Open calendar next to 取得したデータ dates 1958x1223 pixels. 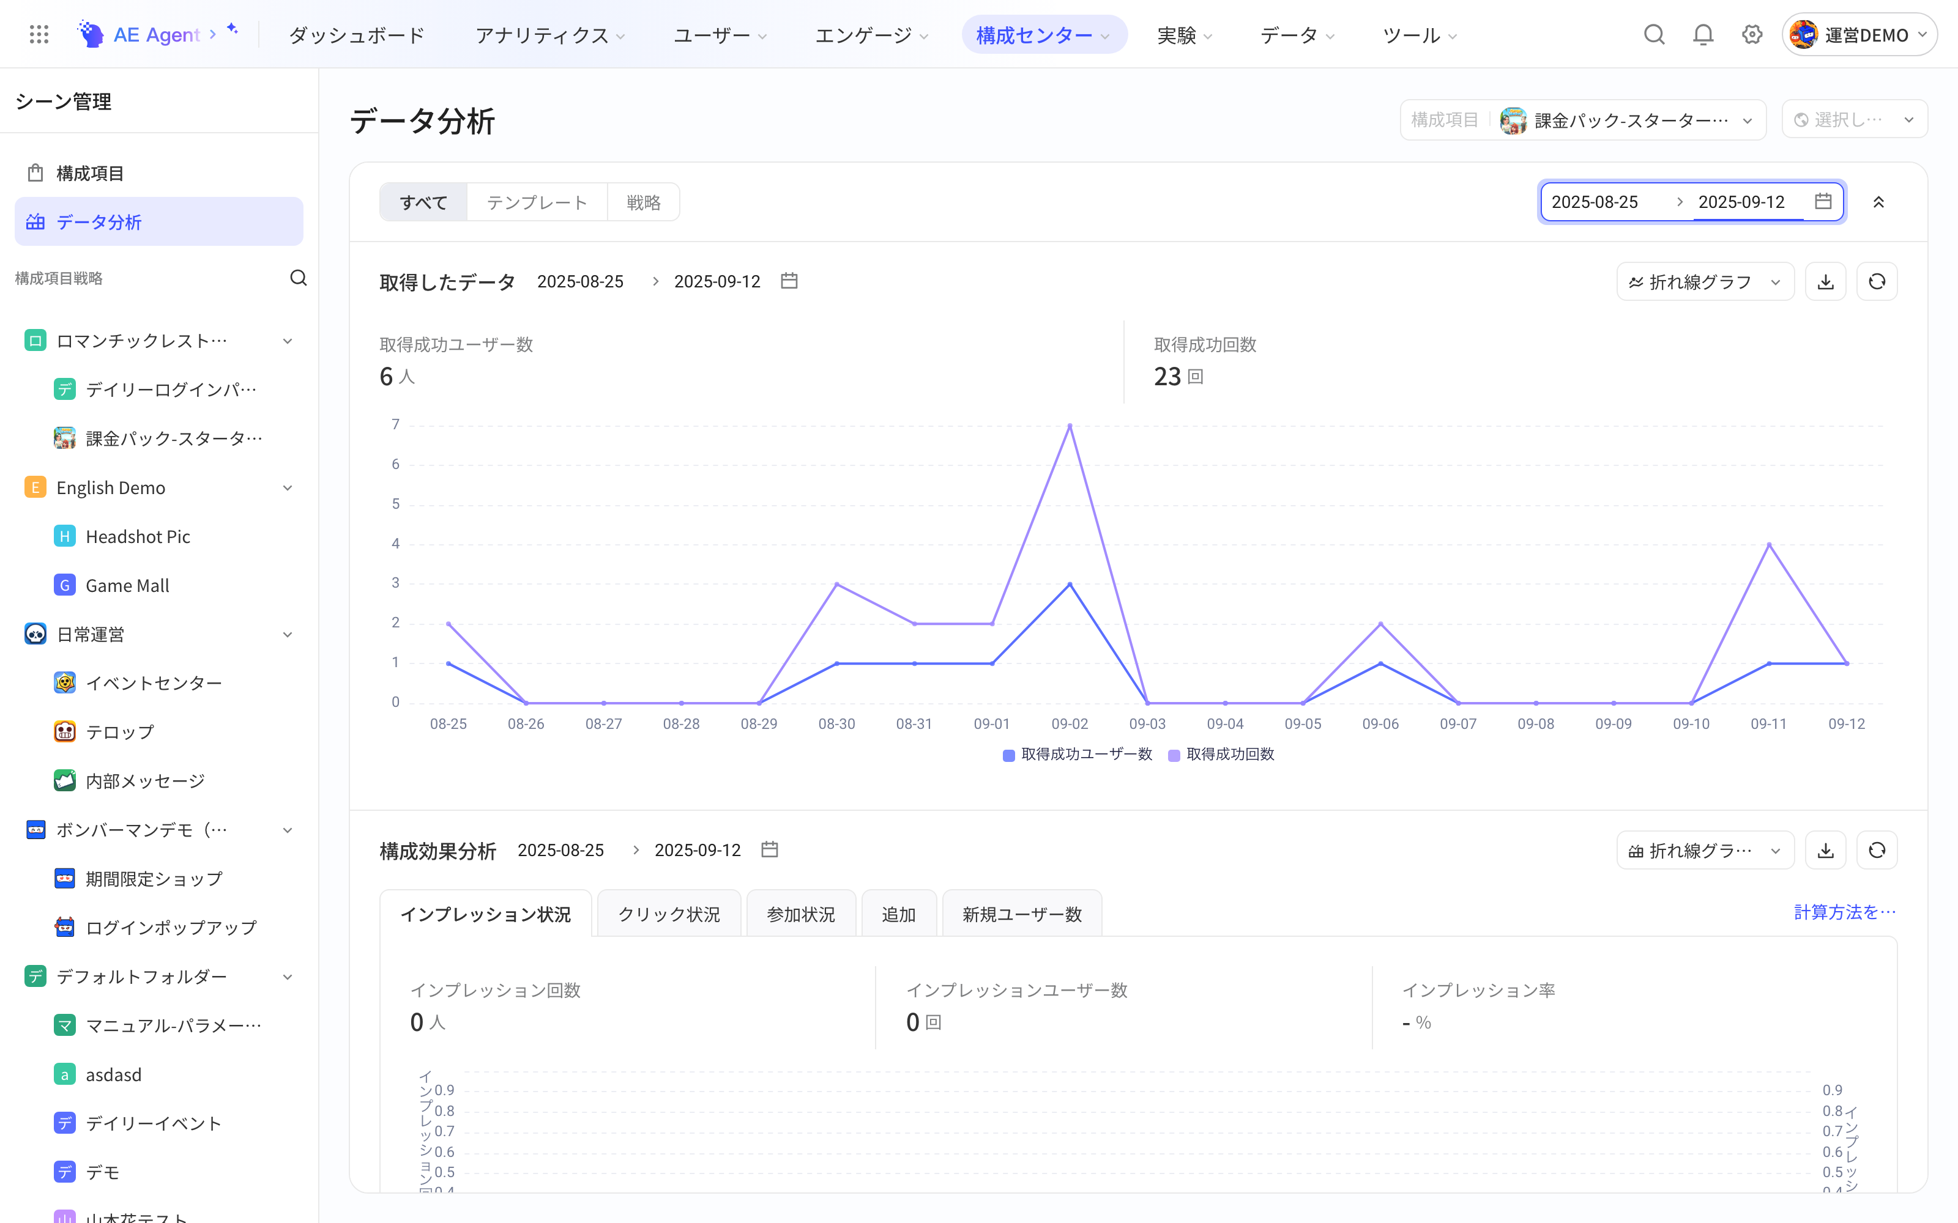[789, 281]
